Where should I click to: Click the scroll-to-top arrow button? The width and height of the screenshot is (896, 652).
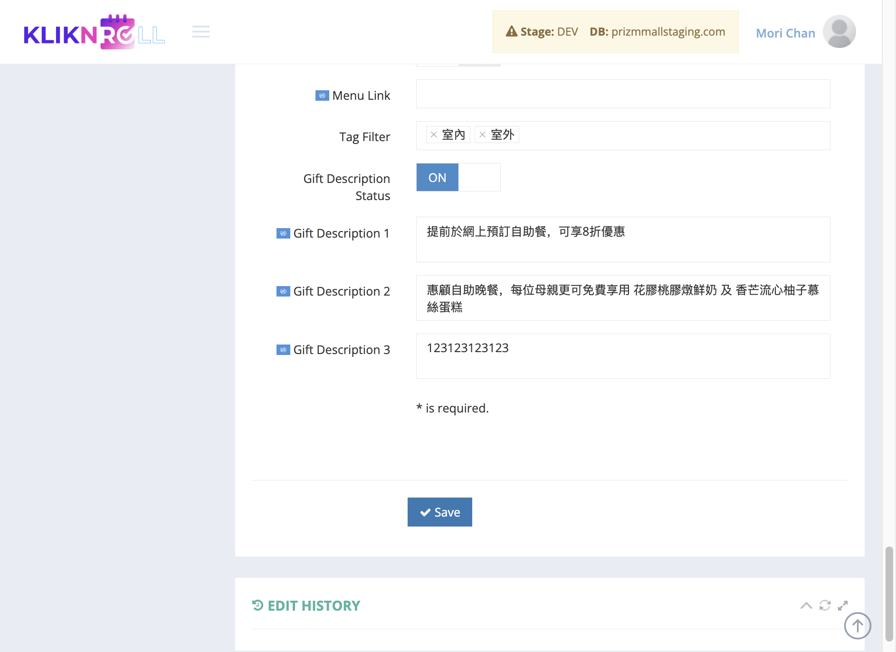(x=858, y=626)
